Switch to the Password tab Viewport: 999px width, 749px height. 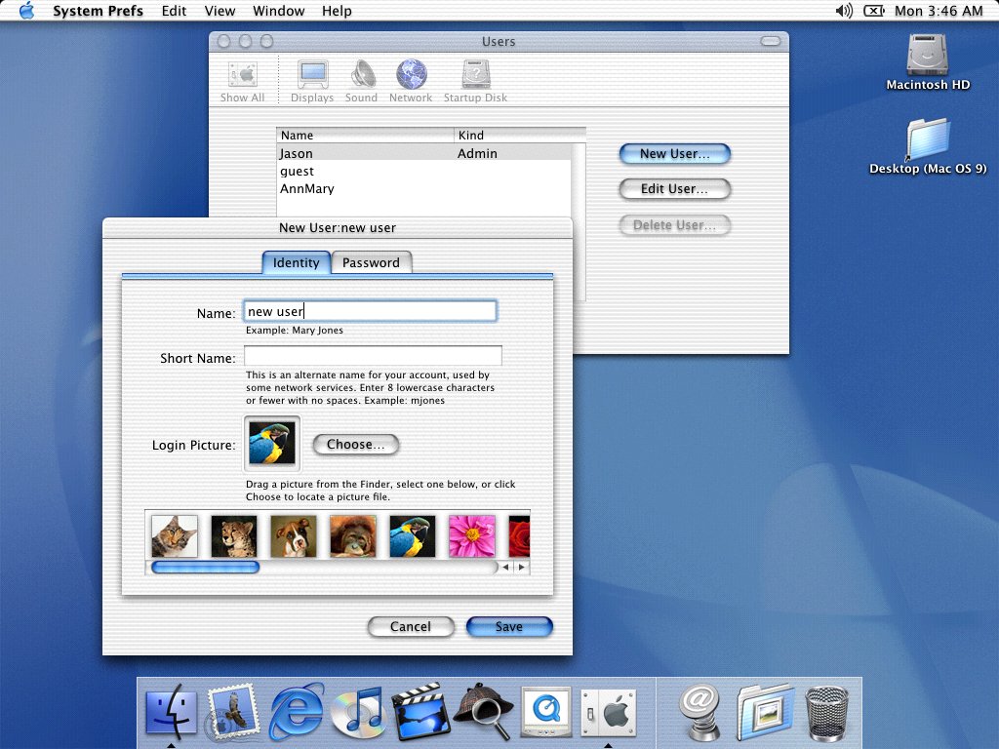pos(372,262)
